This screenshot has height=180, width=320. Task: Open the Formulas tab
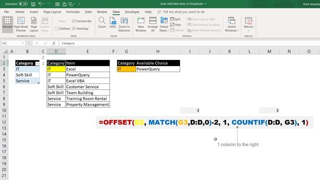point(73,12)
